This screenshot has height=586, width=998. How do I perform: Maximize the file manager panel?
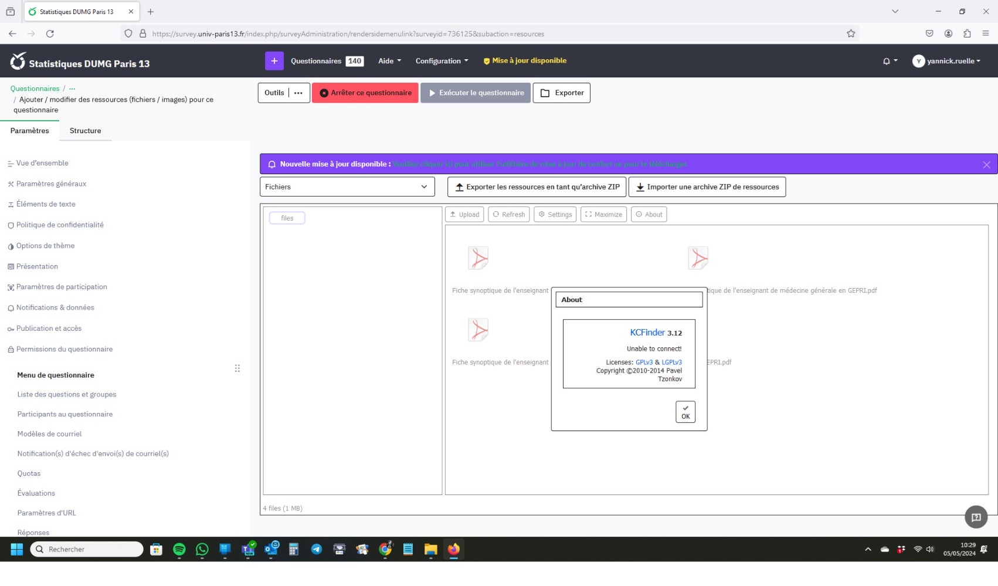point(603,215)
